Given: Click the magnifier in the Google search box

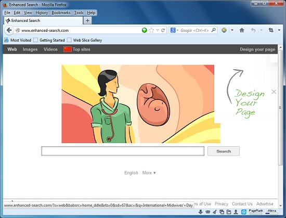Looking at the screenshot, I should click(x=213, y=30).
